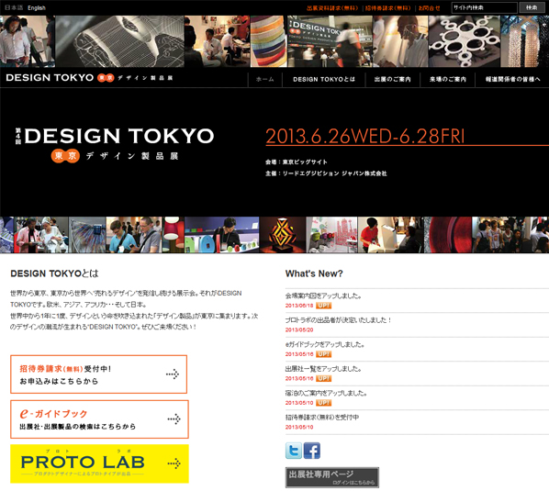Click the DESIGN TOKYO logo in the nav bar
Image resolution: width=549 pixels, height=491 pixels.
[89, 78]
